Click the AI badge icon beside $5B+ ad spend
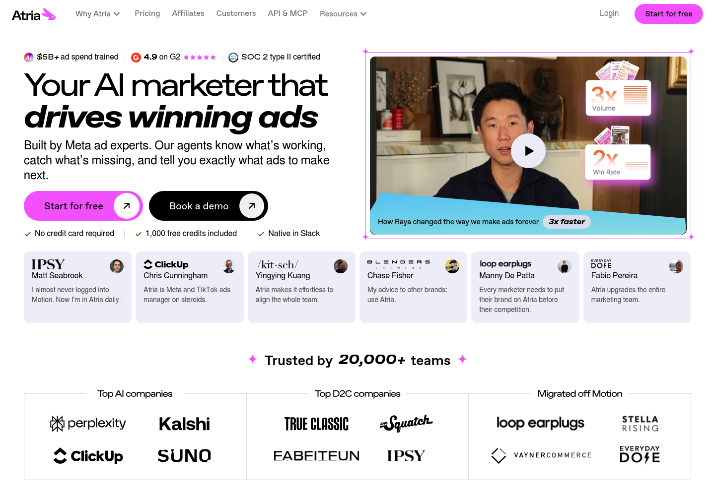Image resolution: width=715 pixels, height=496 pixels. (29, 58)
